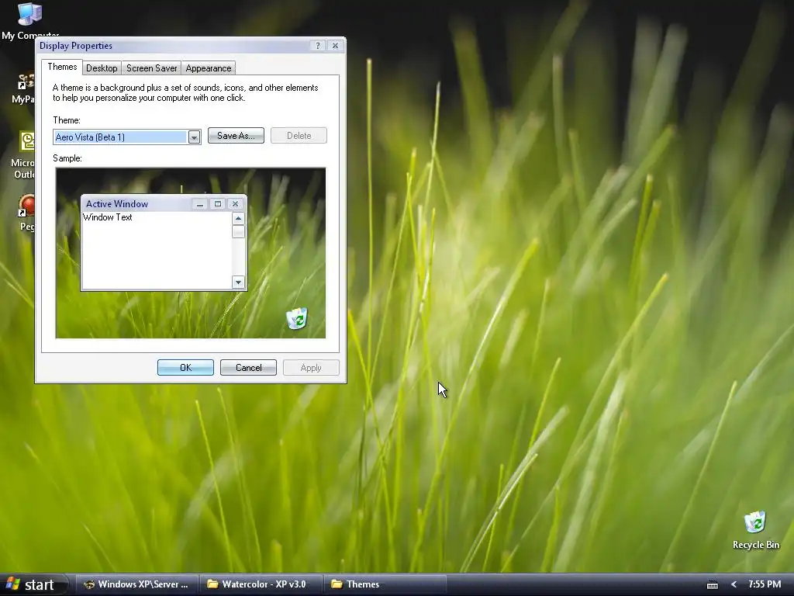Confirm with the OK button

(x=185, y=367)
